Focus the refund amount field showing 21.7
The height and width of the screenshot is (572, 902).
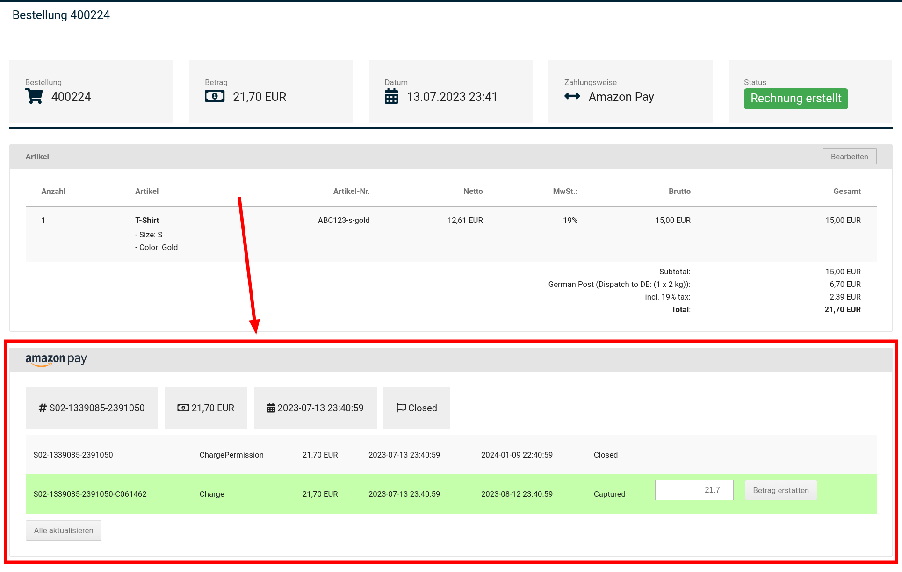pos(694,490)
